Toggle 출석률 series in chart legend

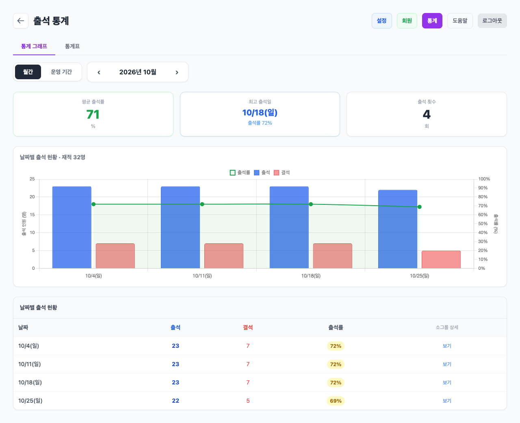[240, 173]
